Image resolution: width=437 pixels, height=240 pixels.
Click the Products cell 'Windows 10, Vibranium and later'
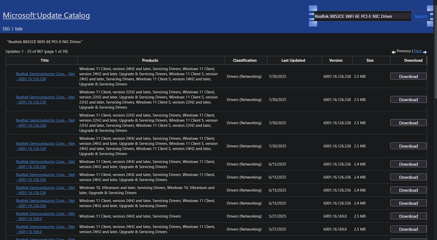coord(147,190)
